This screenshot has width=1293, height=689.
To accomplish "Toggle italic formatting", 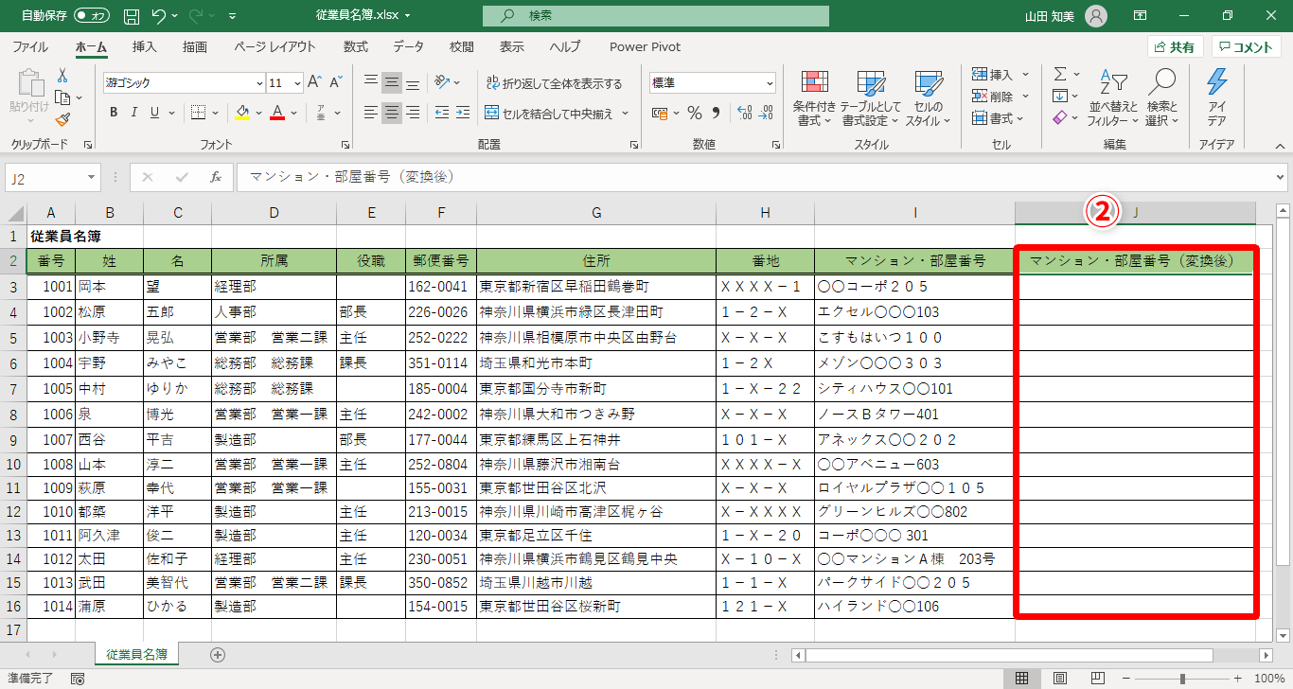I will coord(134,113).
